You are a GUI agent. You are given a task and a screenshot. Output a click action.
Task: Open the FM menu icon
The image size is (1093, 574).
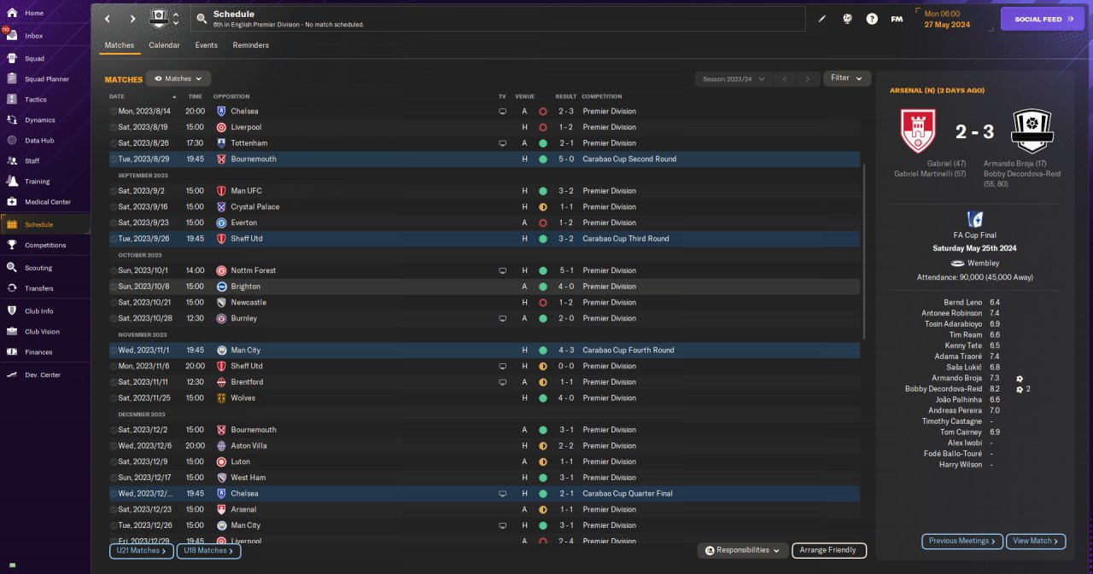coord(897,19)
